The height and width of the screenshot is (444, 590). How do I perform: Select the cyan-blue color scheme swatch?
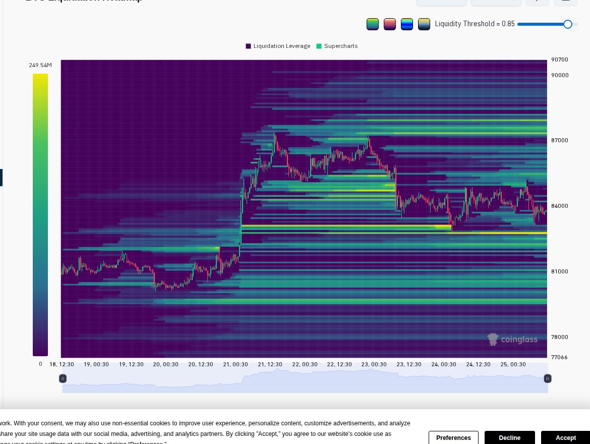407,24
